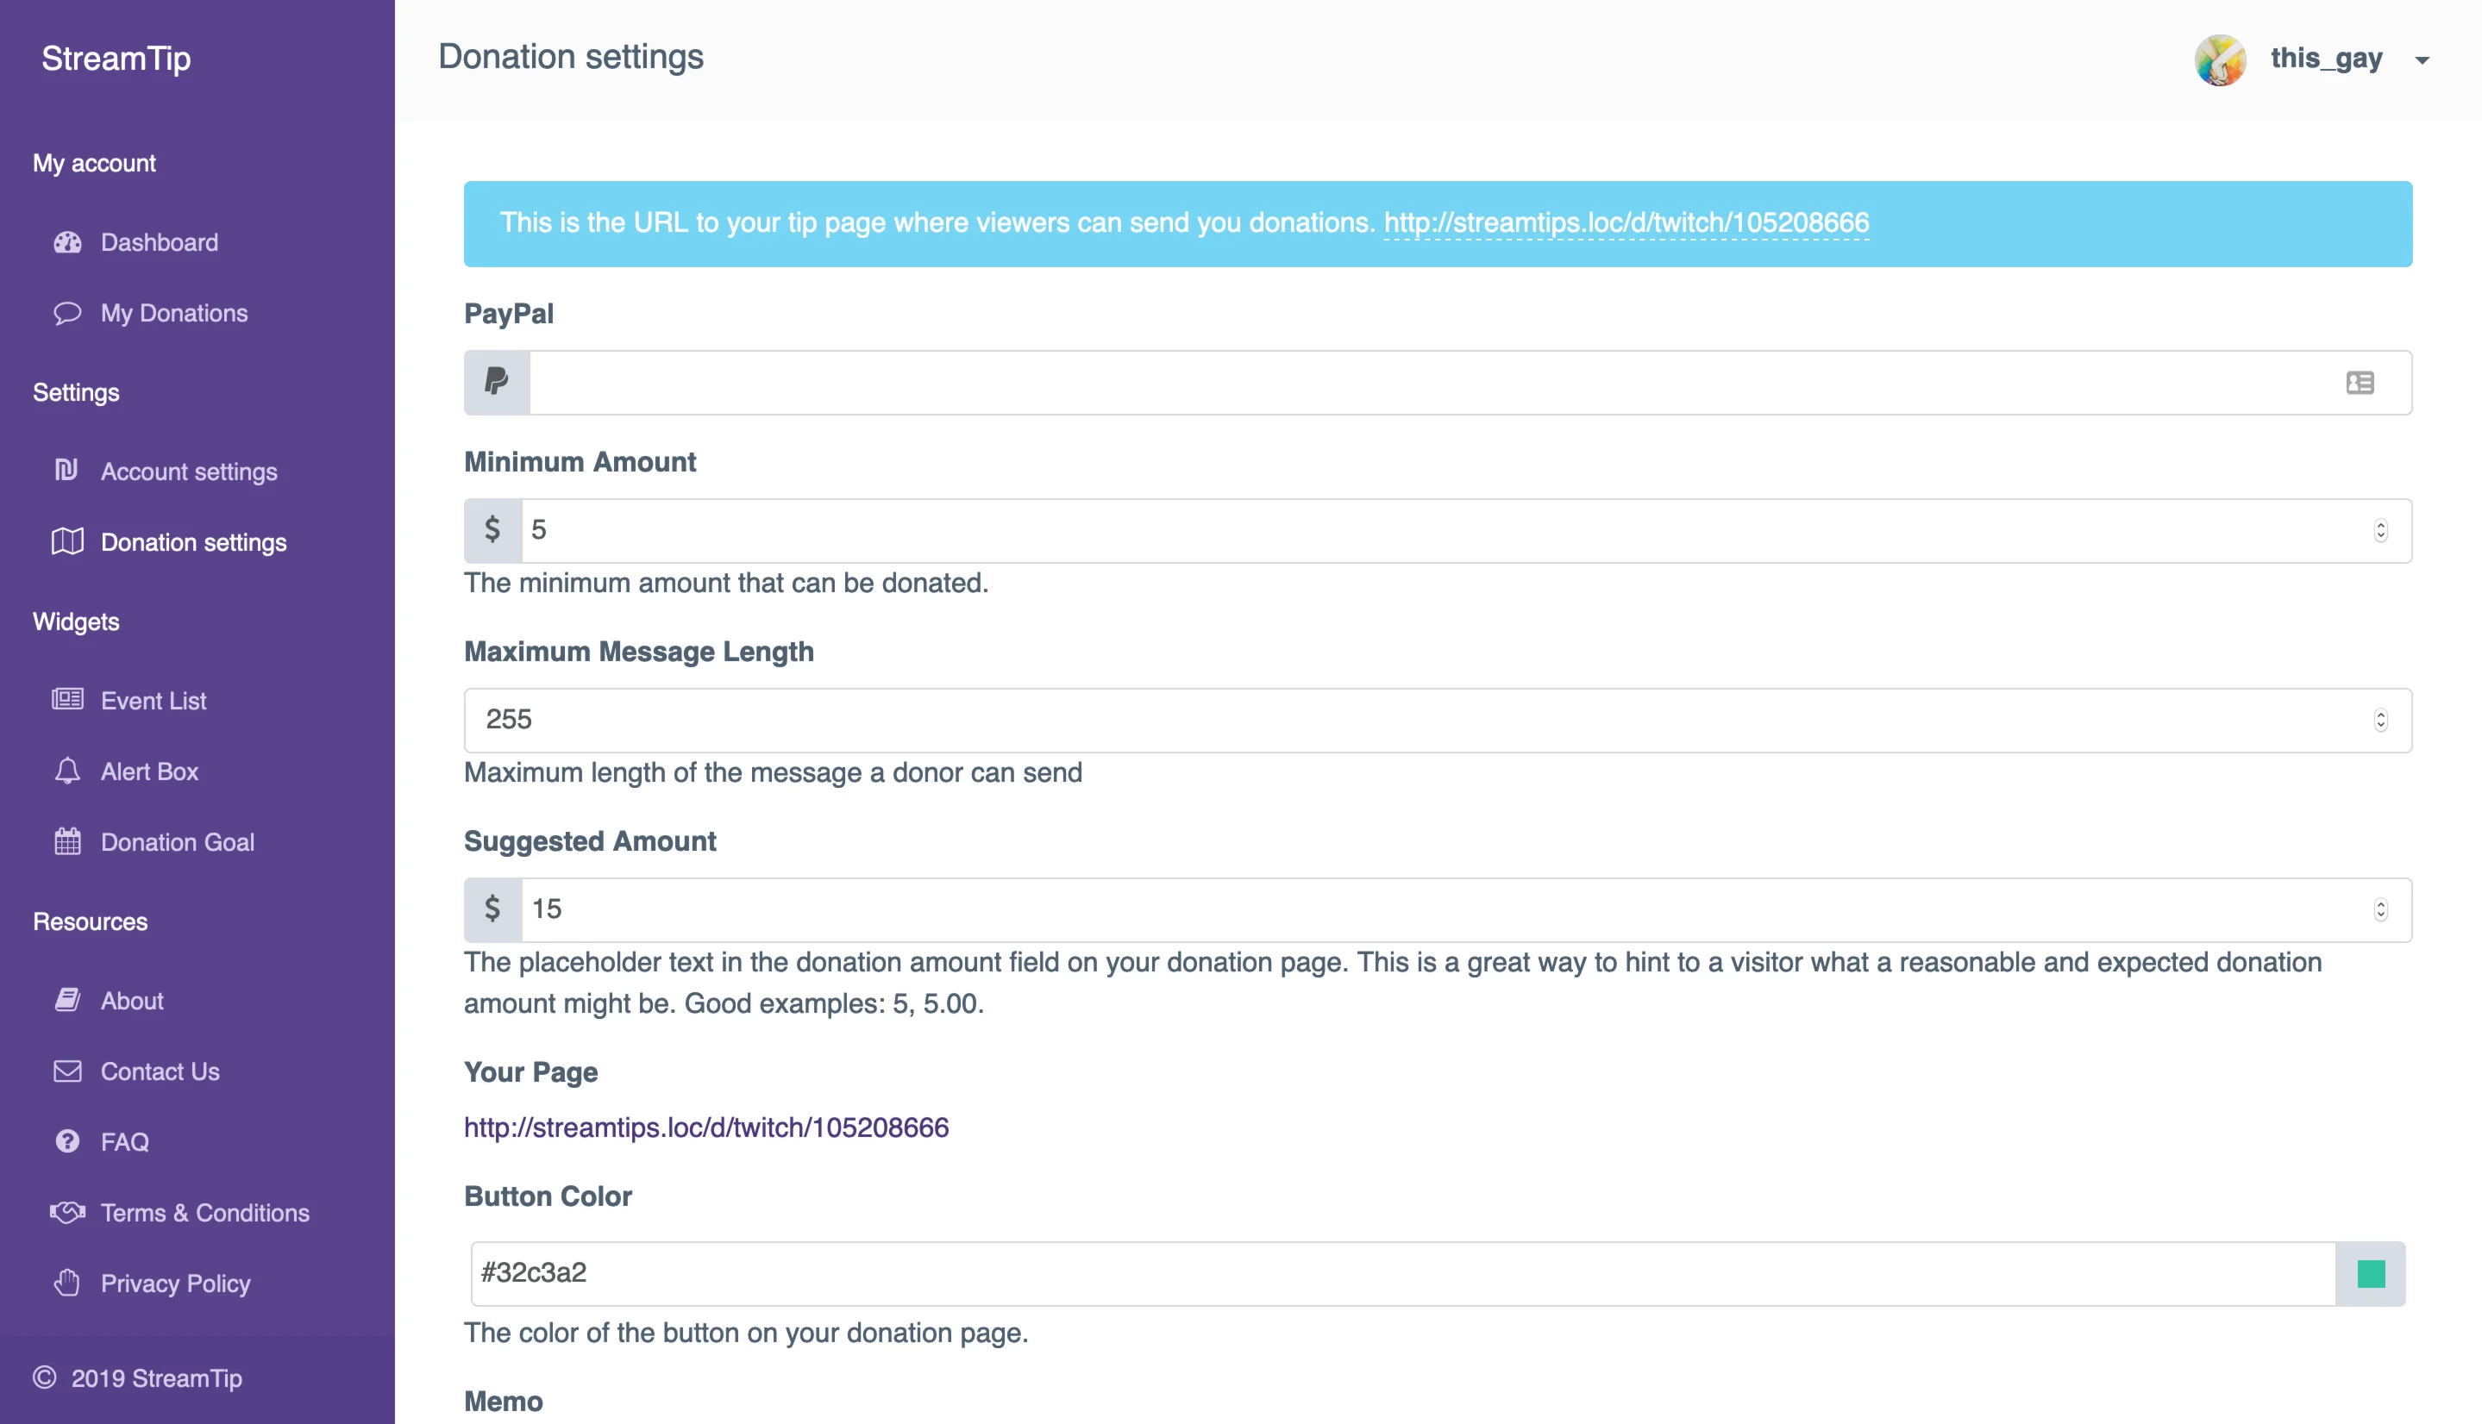The image size is (2482, 1424).
Task: Open the tip page URL in the blue banner
Action: click(x=1626, y=223)
